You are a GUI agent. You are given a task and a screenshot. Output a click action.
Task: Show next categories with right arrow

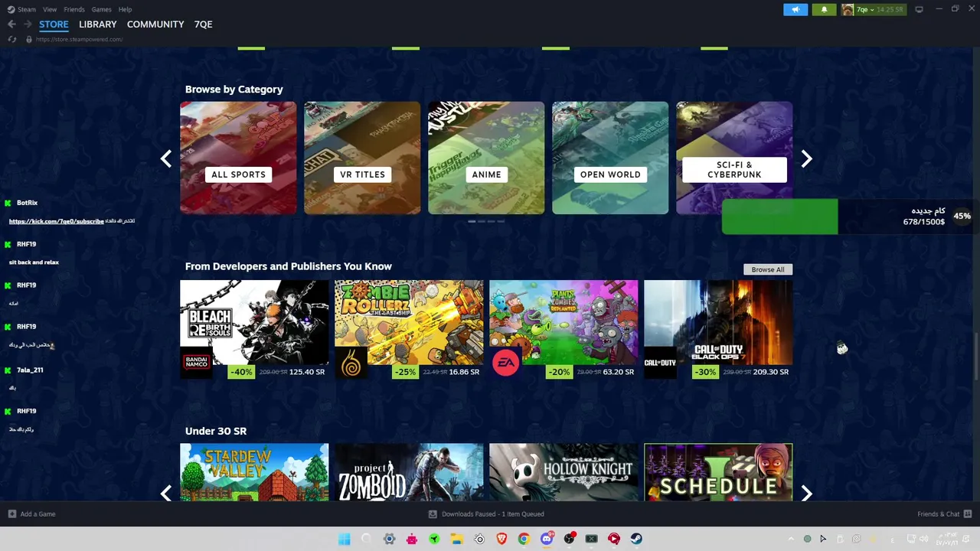coord(806,158)
